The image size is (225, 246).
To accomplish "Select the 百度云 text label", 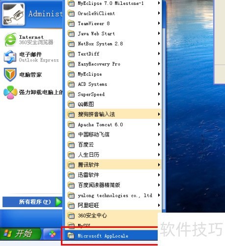I will click(x=86, y=145).
